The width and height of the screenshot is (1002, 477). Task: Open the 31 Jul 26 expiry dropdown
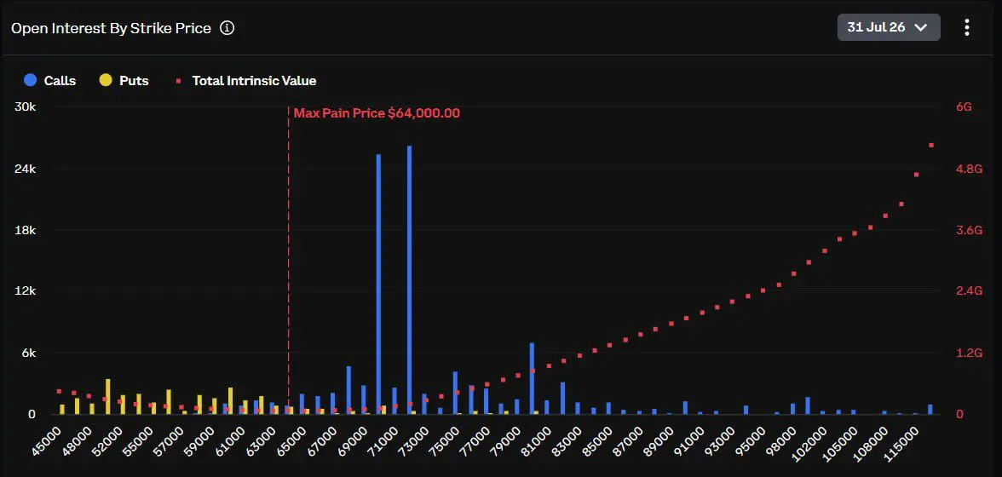[x=889, y=27]
